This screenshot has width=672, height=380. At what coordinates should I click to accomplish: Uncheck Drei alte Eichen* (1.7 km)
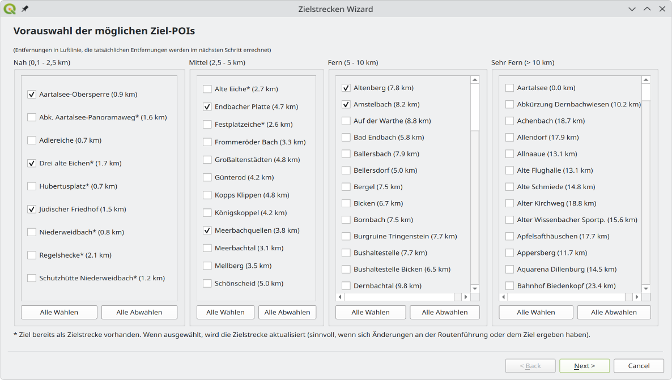[x=32, y=163]
